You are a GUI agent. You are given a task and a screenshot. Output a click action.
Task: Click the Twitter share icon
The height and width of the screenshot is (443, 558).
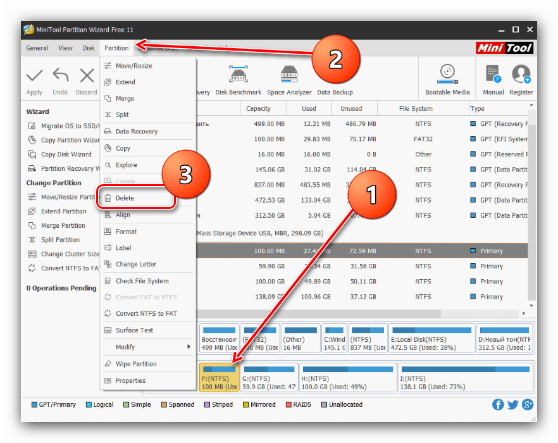(x=513, y=404)
